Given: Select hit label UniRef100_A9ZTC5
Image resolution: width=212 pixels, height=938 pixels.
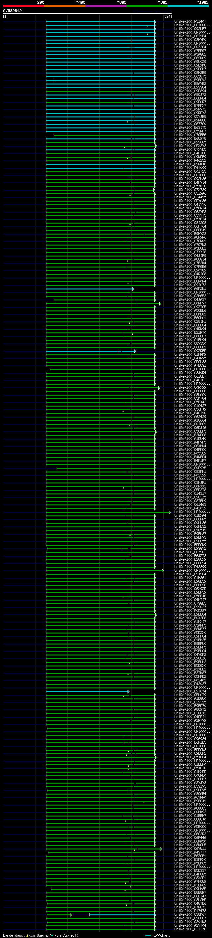Looking at the screenshot, I should click(190, 307).
